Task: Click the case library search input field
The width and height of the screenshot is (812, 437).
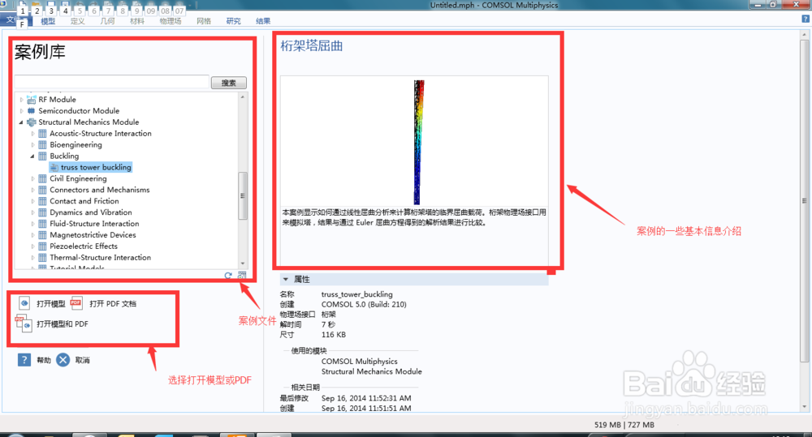Action: (111, 82)
